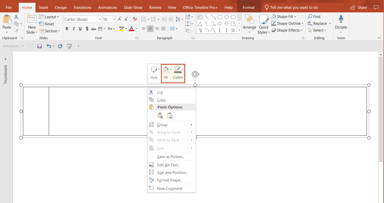Viewport: 384px width, 203px height.
Task: Select the oval shape in Drawing gallery
Action: (x=226, y=17)
